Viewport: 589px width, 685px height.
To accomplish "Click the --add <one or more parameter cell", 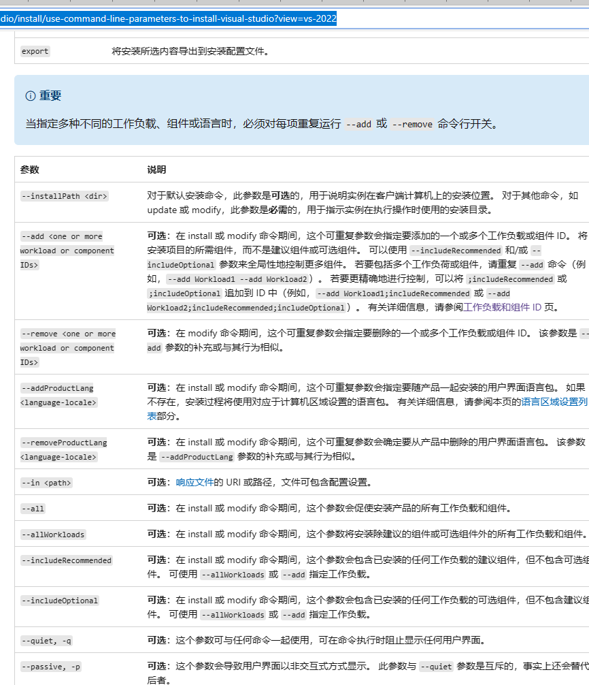I will (67, 251).
